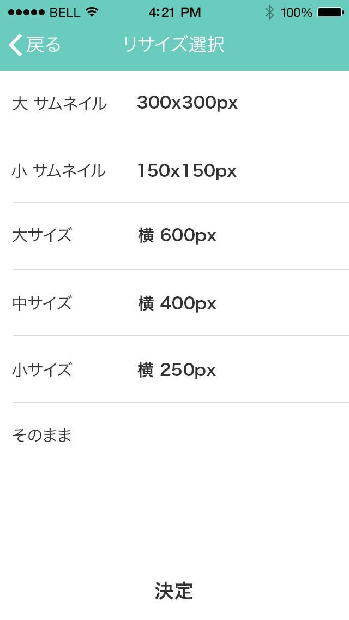Tap the back chevron arrow icon
This screenshot has width=349, height=620.
pyautogui.click(x=15, y=45)
